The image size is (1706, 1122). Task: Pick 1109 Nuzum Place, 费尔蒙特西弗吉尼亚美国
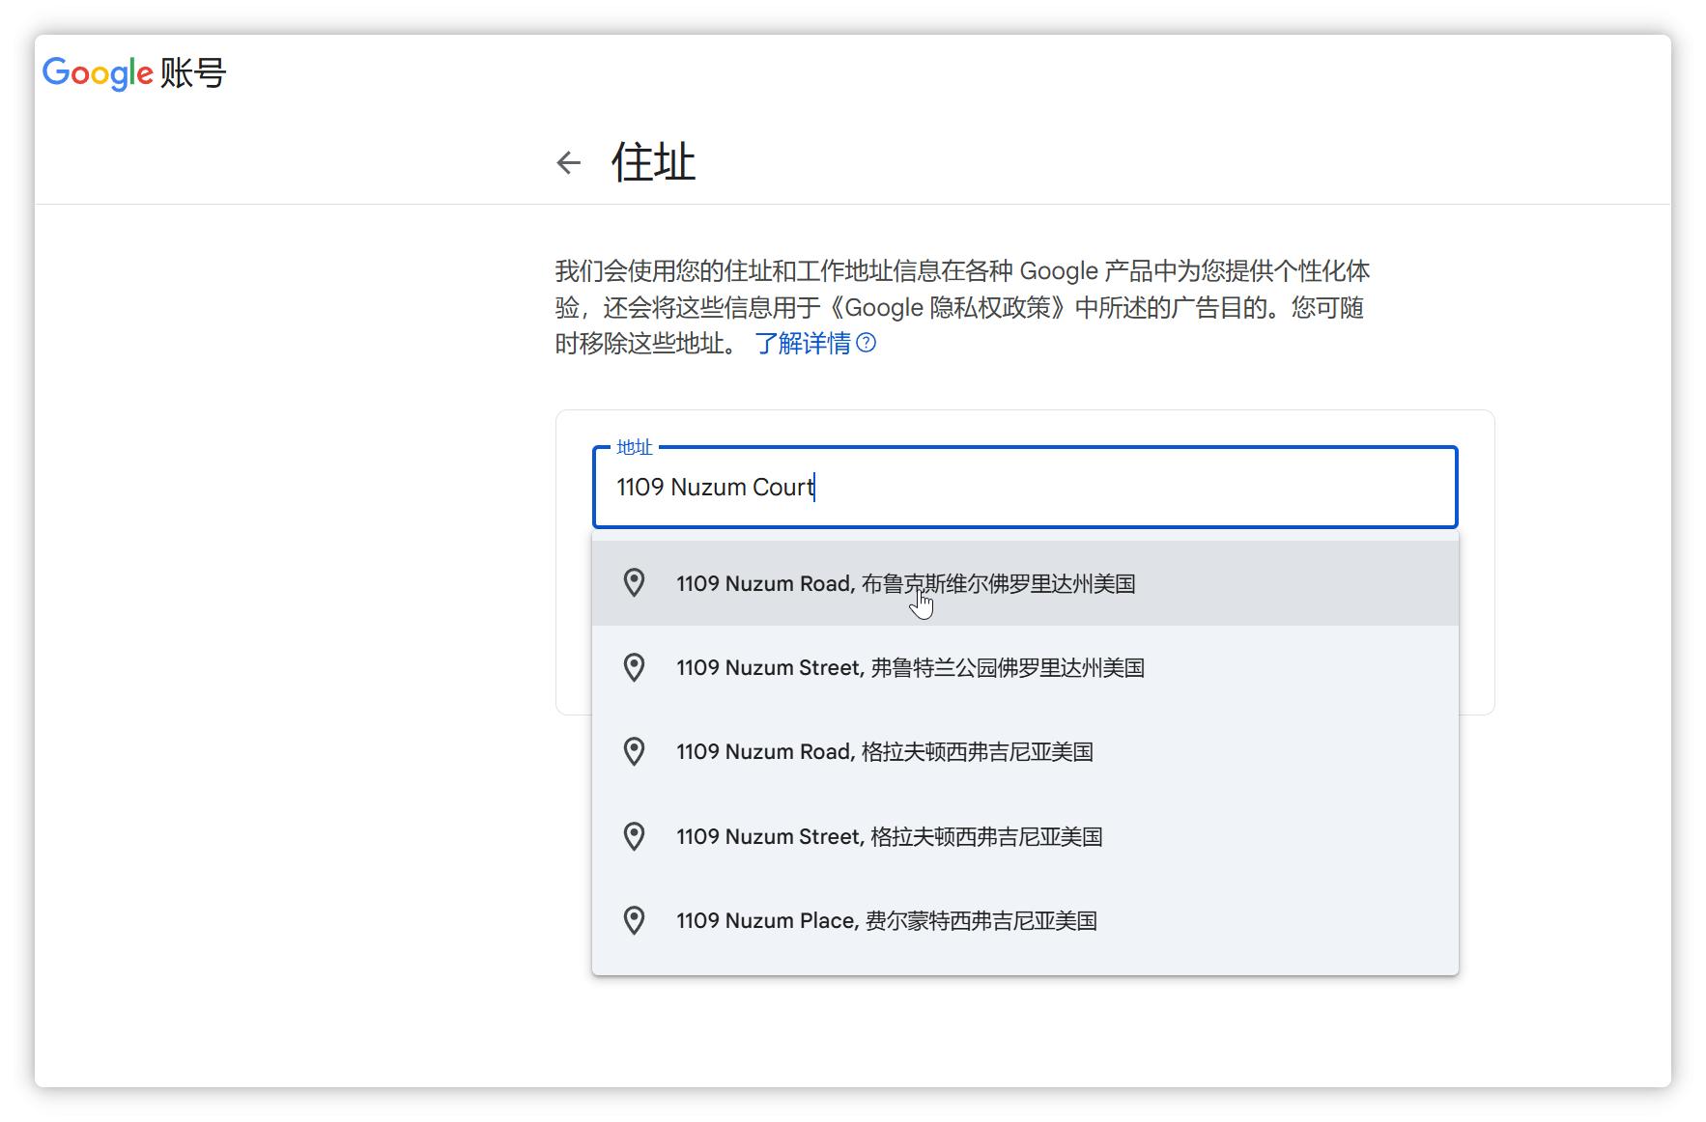coord(1025,920)
